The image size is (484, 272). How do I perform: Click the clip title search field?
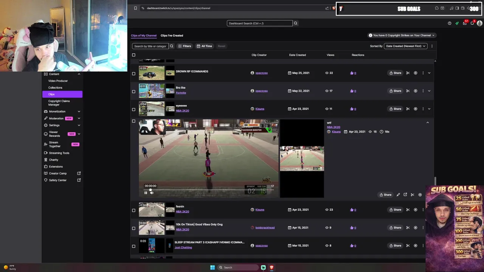tap(150, 46)
